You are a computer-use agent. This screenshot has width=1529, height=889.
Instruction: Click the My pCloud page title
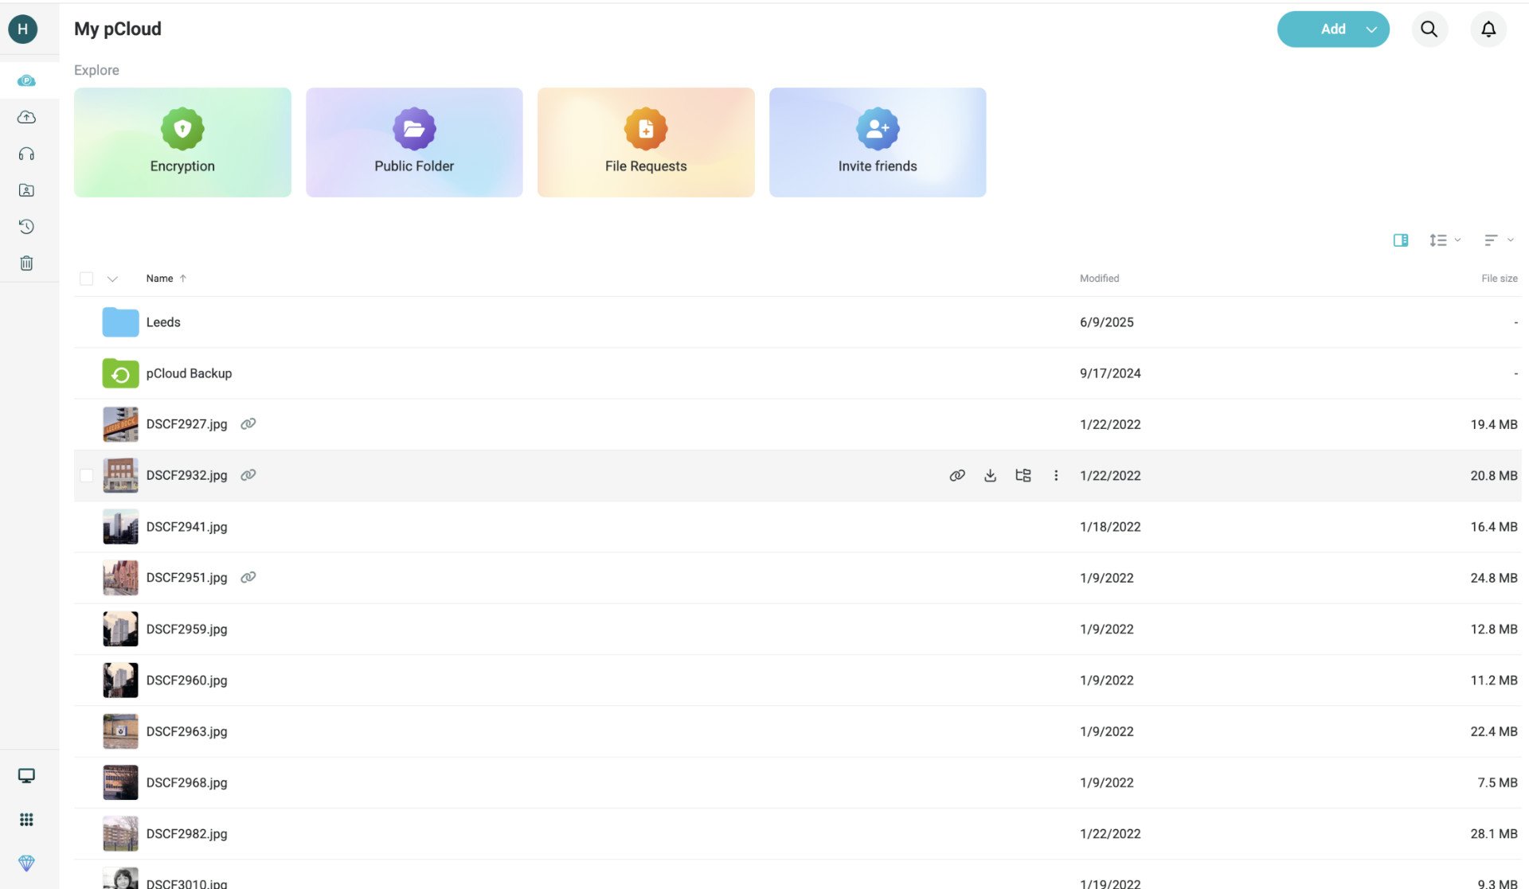tap(118, 29)
